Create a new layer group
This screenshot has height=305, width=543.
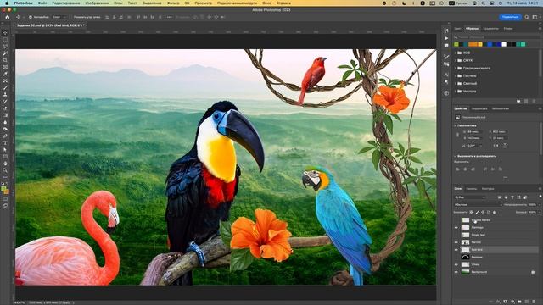pos(520,302)
